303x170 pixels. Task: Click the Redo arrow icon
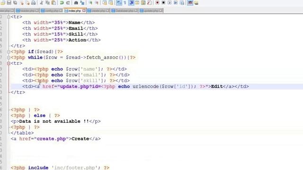[68, 3]
